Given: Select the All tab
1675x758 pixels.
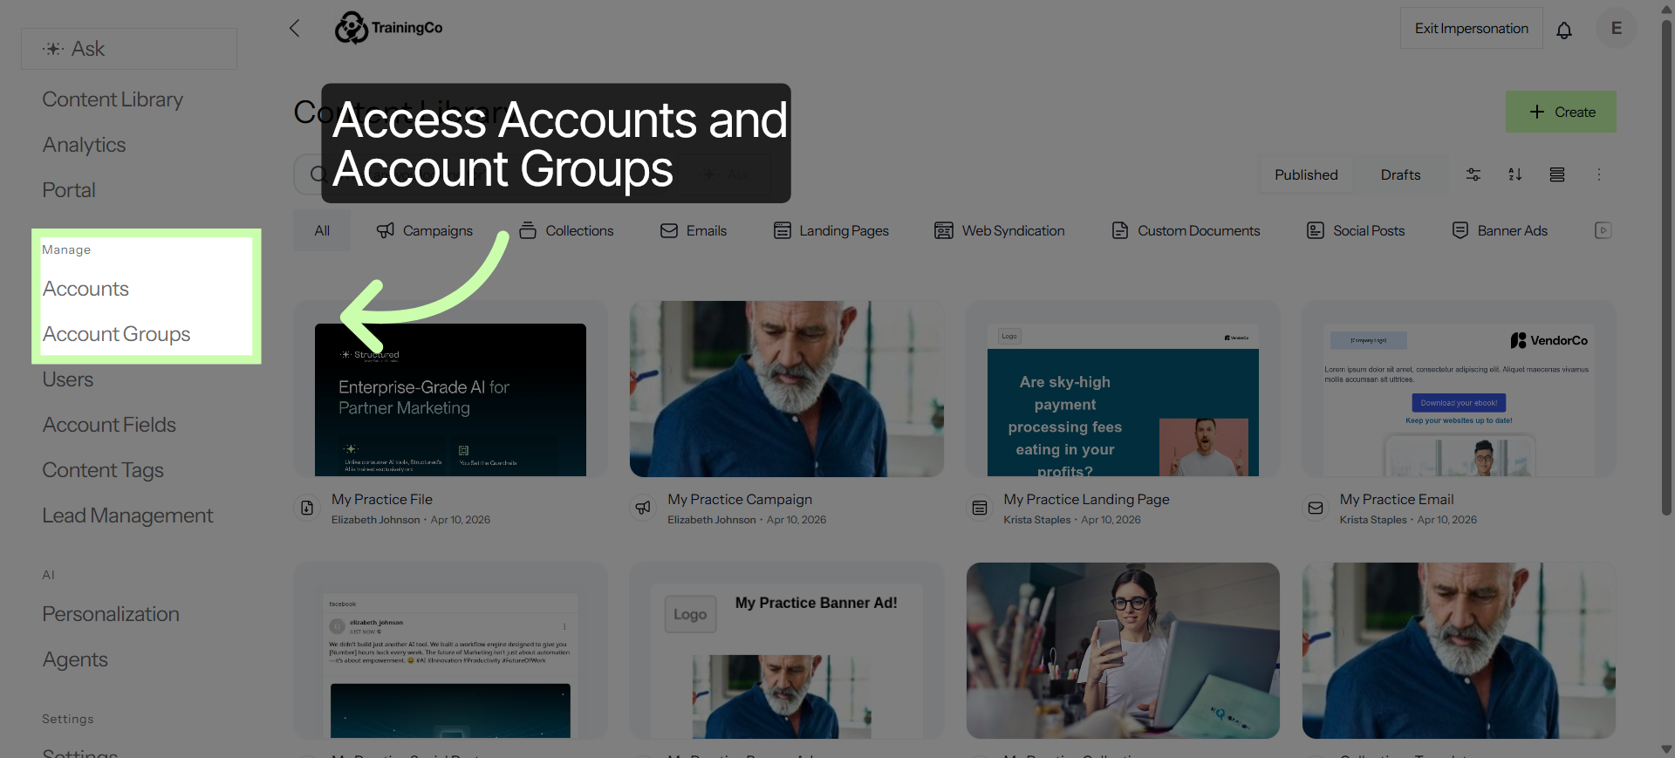Looking at the screenshot, I should tap(322, 230).
